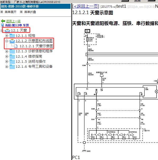Click the folder icon for 12.1.1 规格

click(x=12, y=36)
